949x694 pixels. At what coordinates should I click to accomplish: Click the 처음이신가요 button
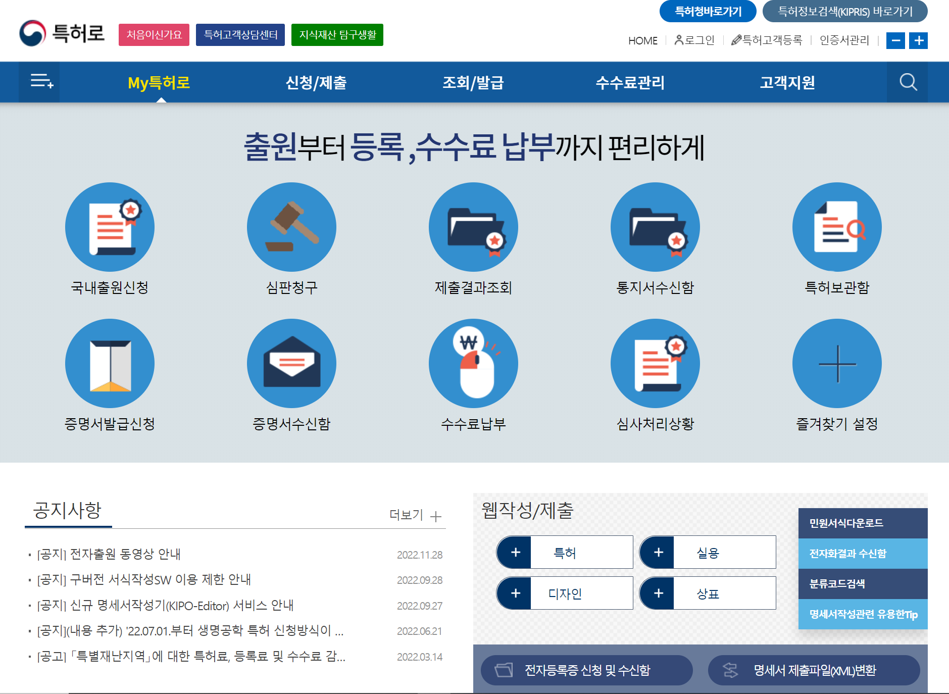154,35
